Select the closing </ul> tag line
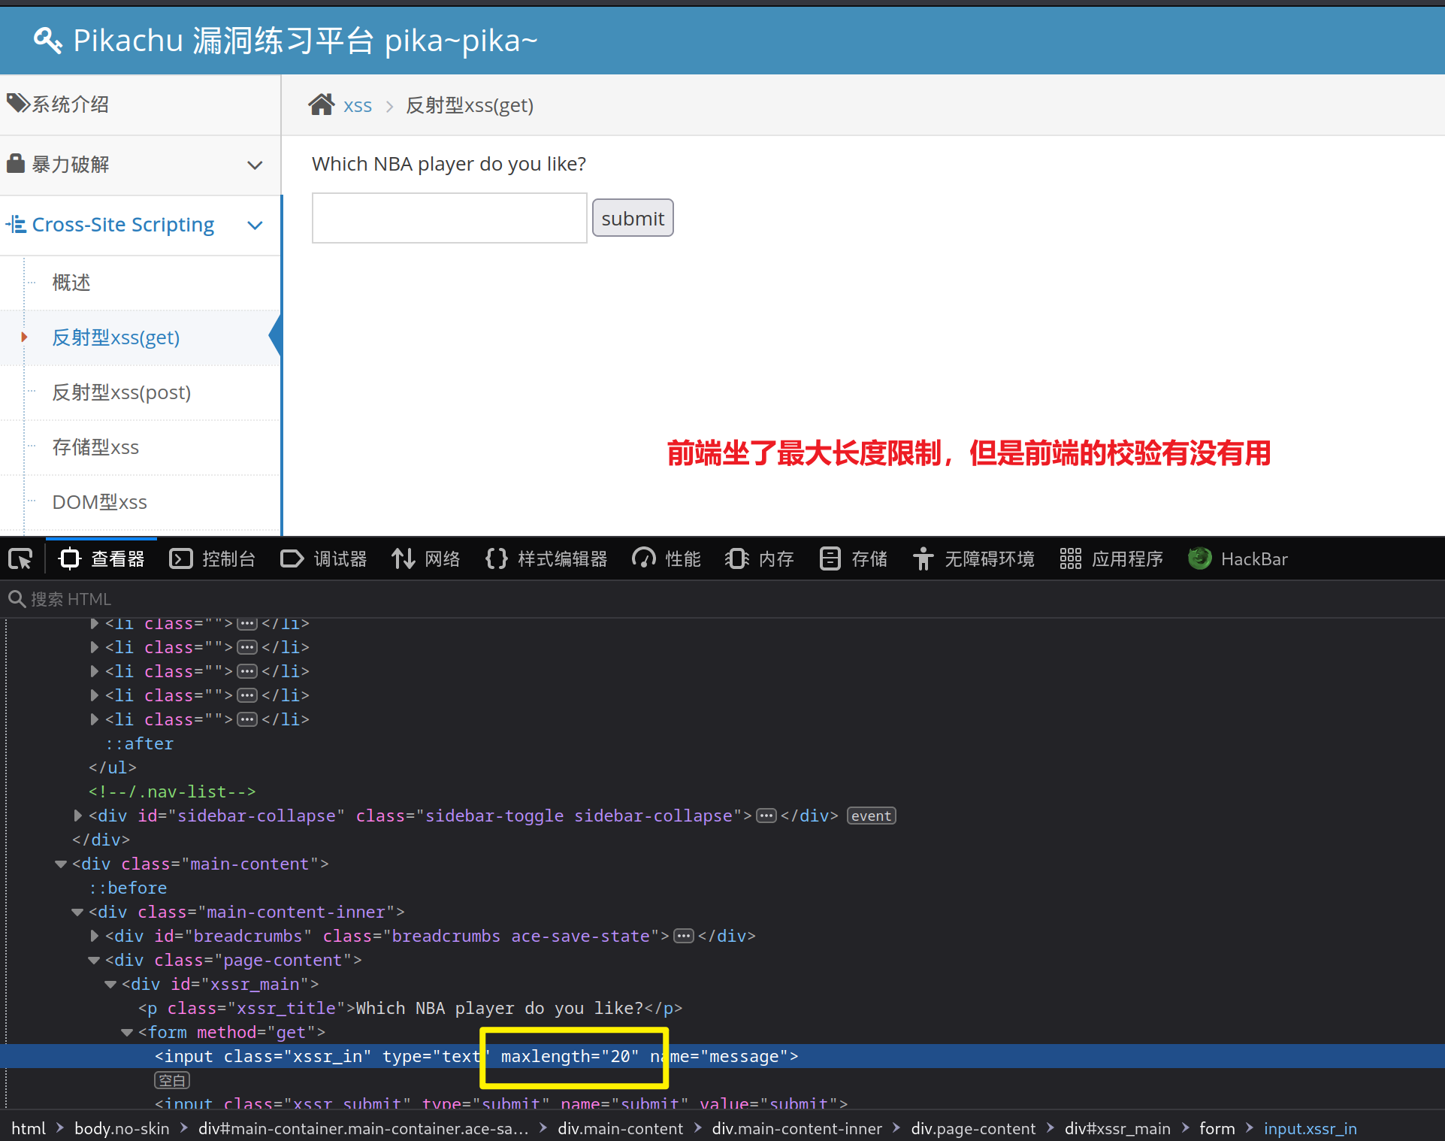 pyautogui.click(x=113, y=767)
